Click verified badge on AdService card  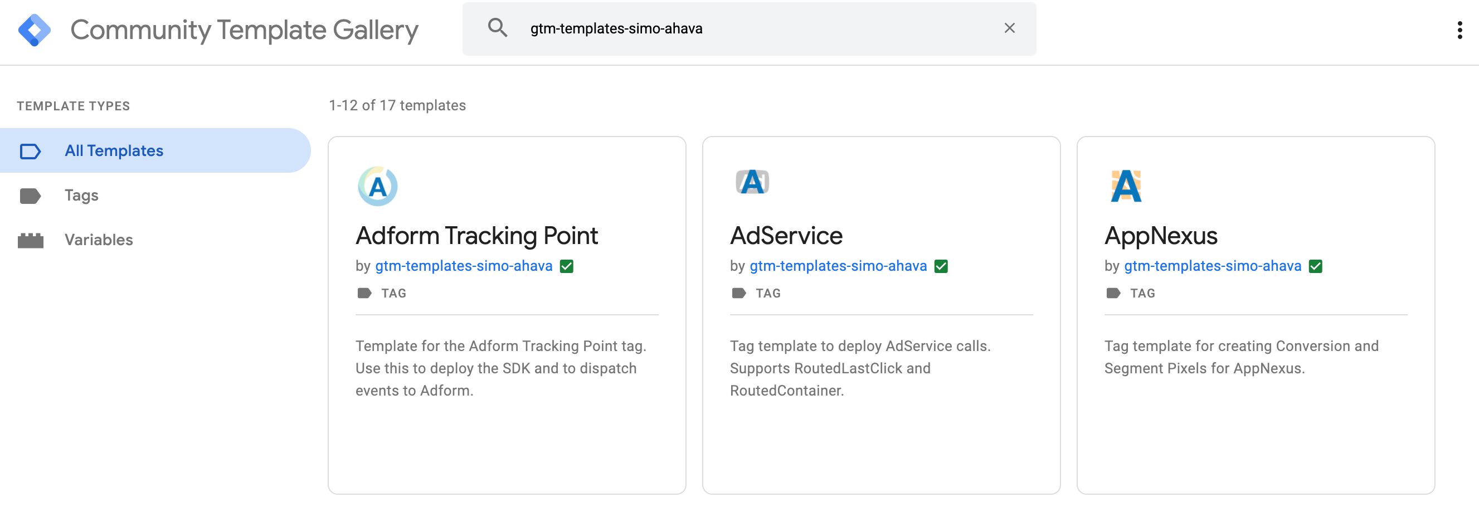(941, 266)
